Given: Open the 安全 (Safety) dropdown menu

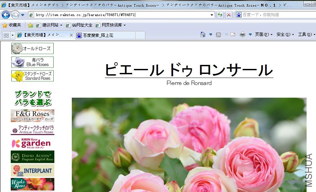Looking at the screenshot, I should [x=285, y=34].
